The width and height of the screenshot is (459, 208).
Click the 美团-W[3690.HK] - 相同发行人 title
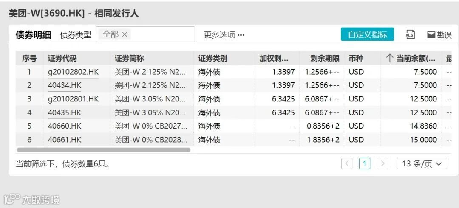(74, 14)
